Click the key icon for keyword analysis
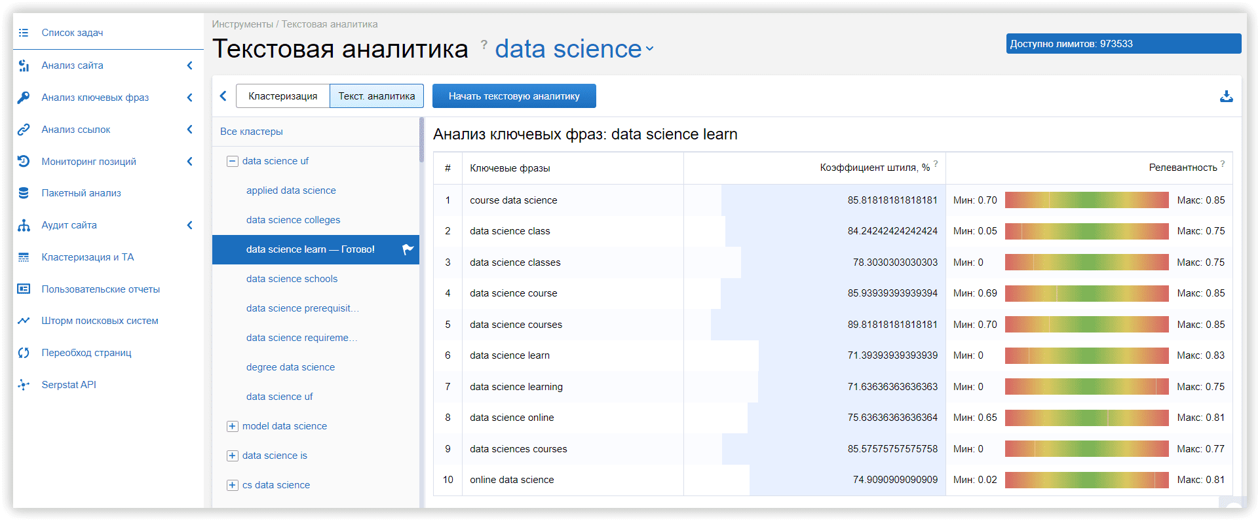Screen dimensions: 1260x521 pyautogui.click(x=24, y=98)
